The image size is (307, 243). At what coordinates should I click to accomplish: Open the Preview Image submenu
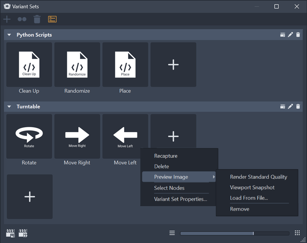point(179,177)
